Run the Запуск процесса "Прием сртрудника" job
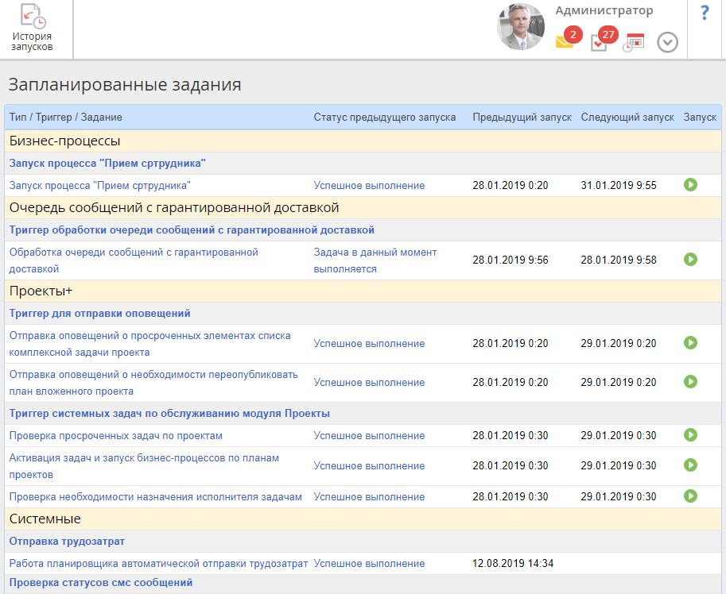The width and height of the screenshot is (726, 594). point(690,184)
